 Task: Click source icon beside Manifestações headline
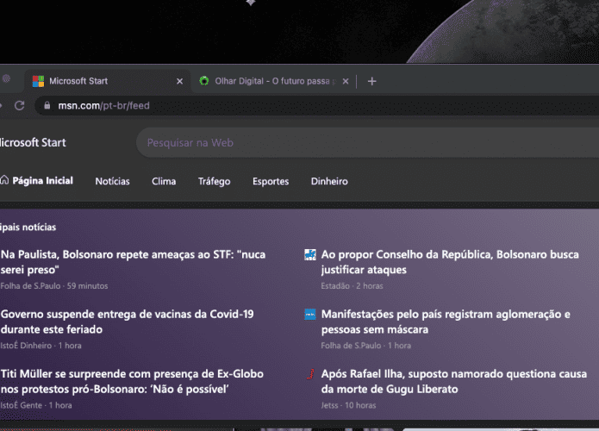309,314
